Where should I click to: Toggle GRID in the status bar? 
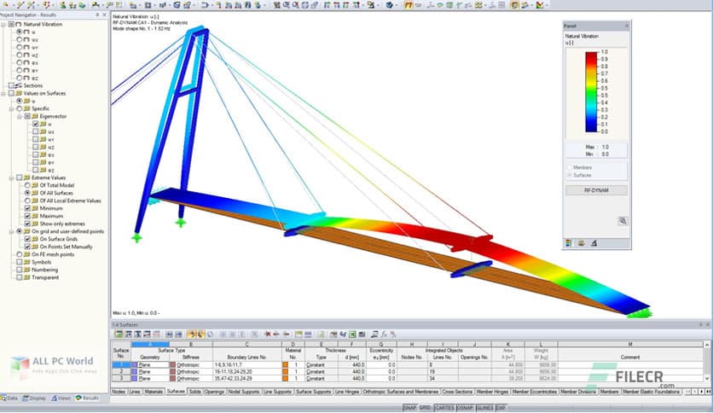426,408
